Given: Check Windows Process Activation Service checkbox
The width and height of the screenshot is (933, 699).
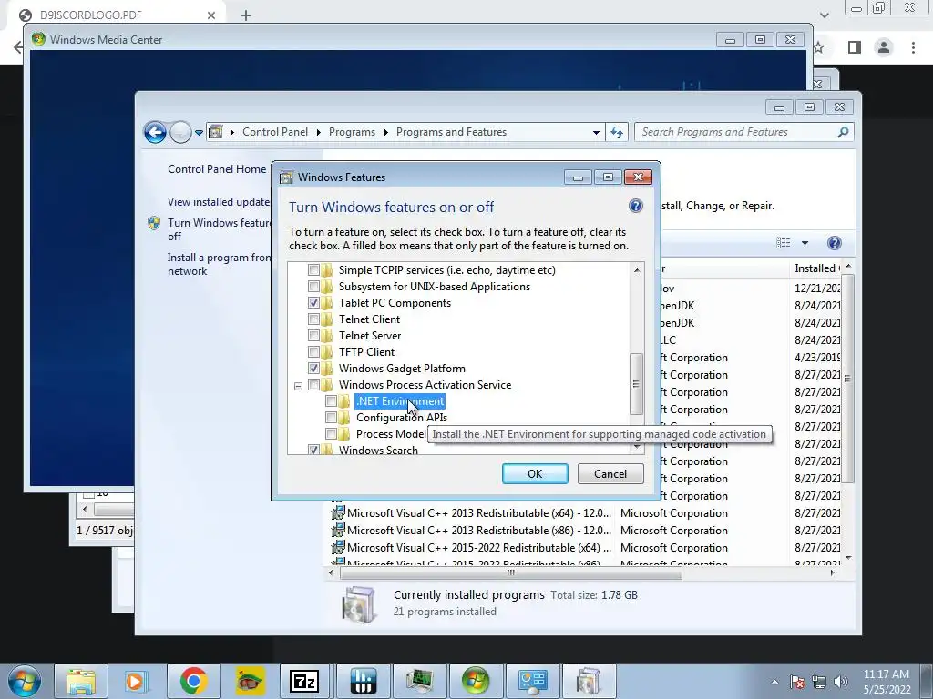Looking at the screenshot, I should [313, 385].
